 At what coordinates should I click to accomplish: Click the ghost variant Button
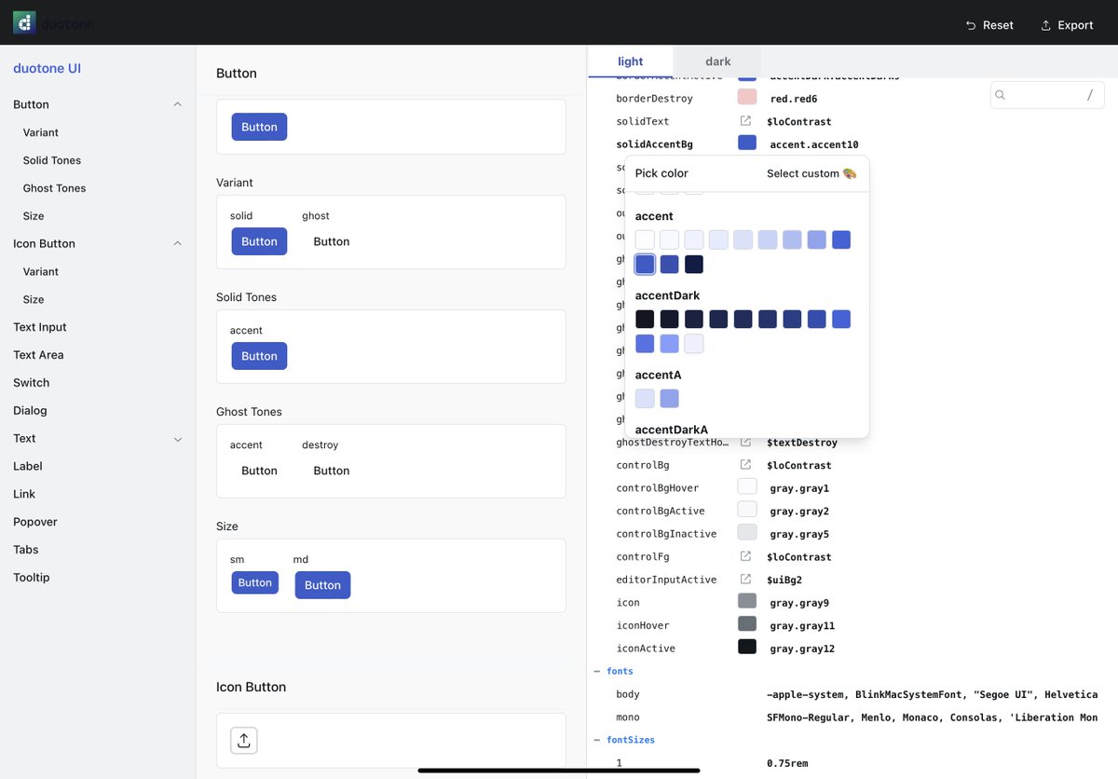[332, 241]
